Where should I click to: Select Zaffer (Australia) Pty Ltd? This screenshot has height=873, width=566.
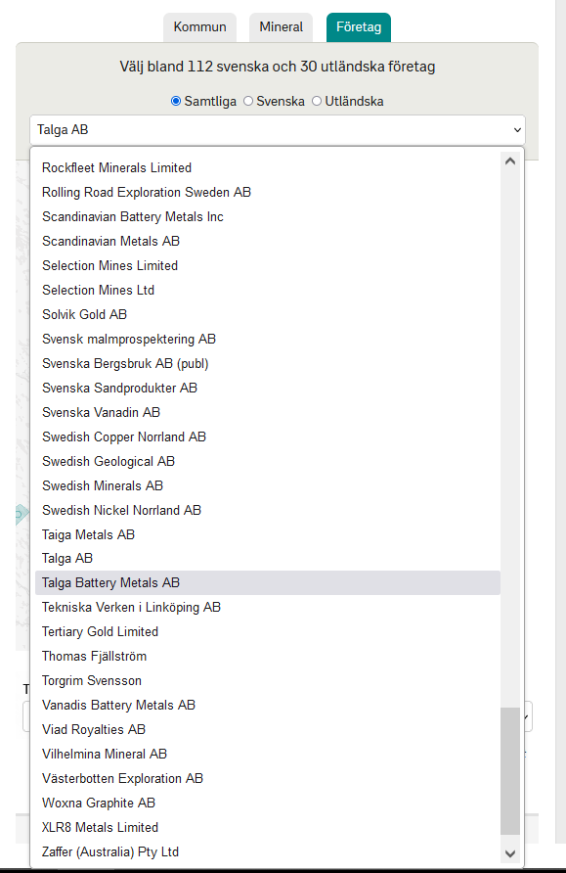[x=268, y=852]
